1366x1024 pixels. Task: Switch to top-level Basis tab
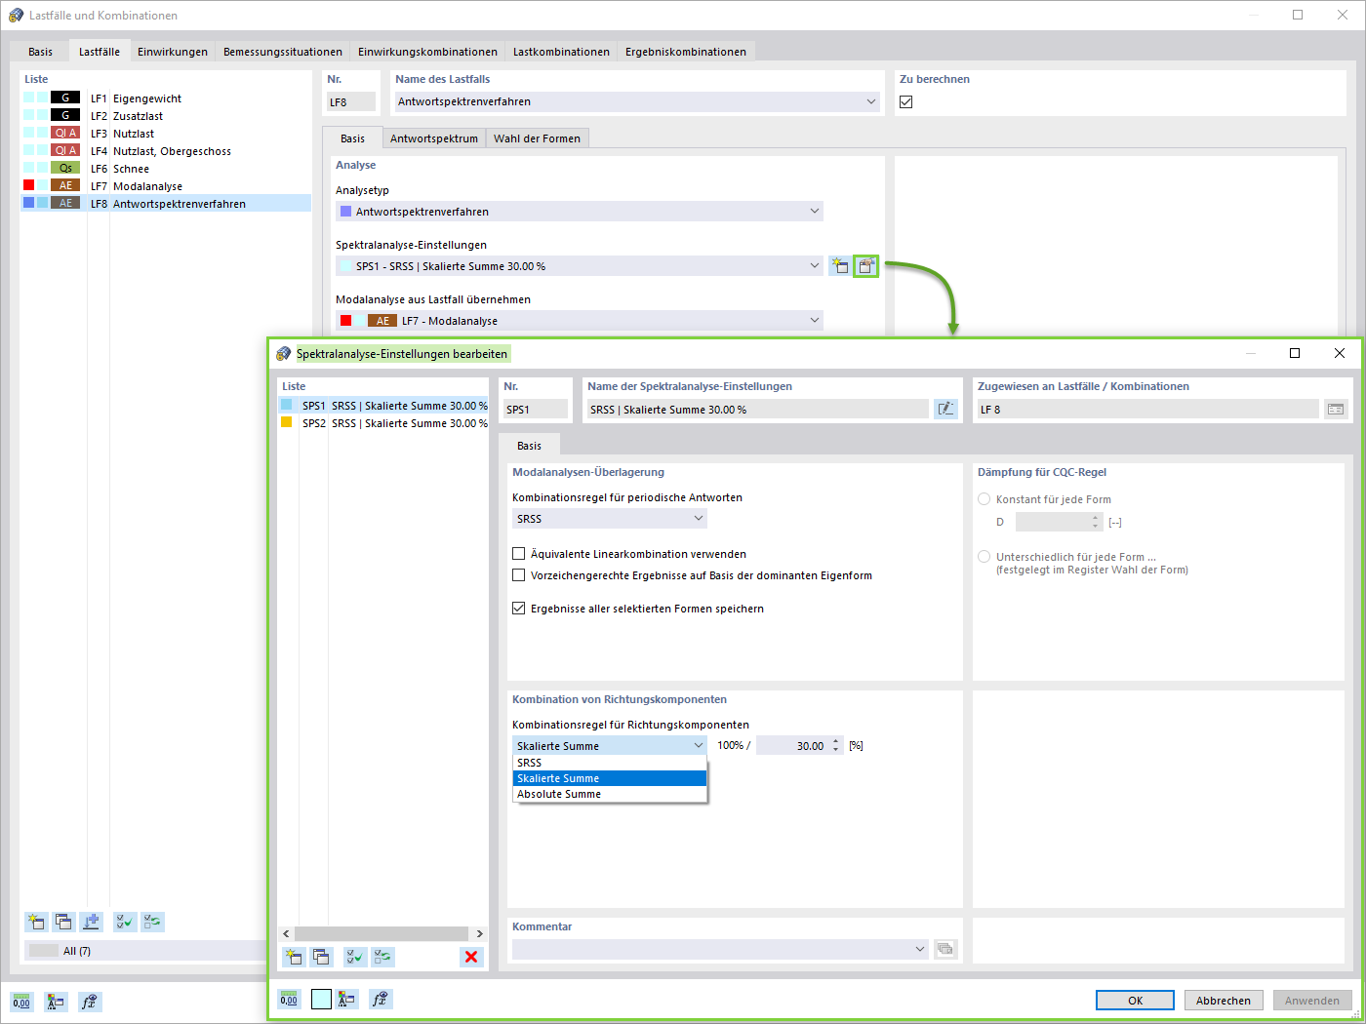41,52
